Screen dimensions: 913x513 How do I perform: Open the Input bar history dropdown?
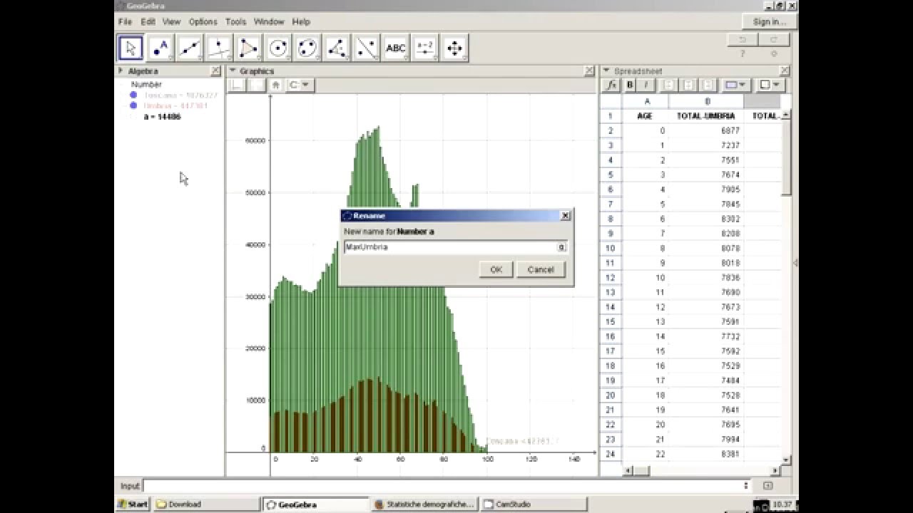[746, 486]
